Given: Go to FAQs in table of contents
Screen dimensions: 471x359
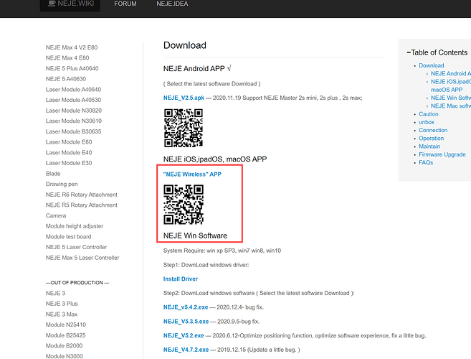Looking at the screenshot, I should (x=426, y=162).
